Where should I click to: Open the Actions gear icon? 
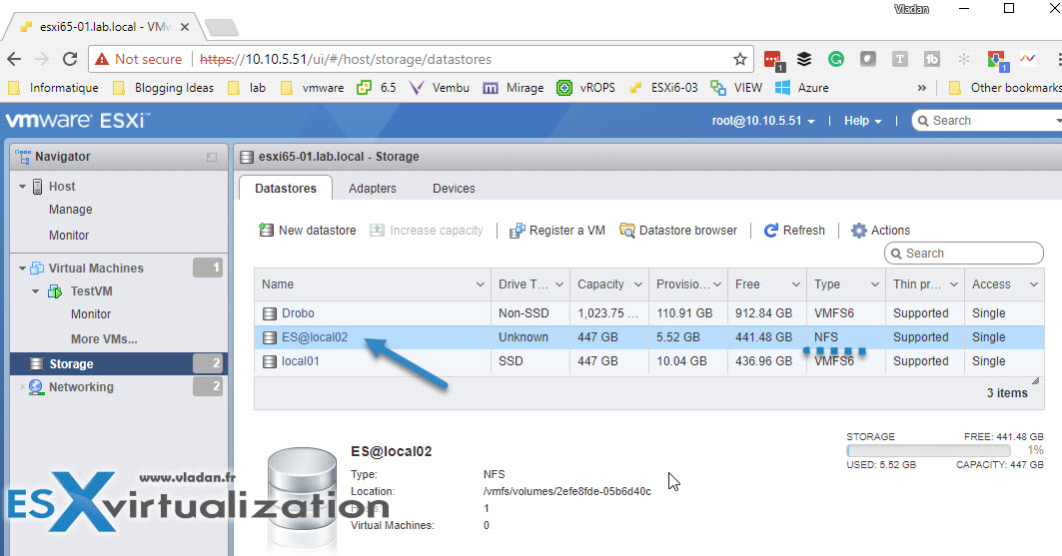tap(859, 231)
